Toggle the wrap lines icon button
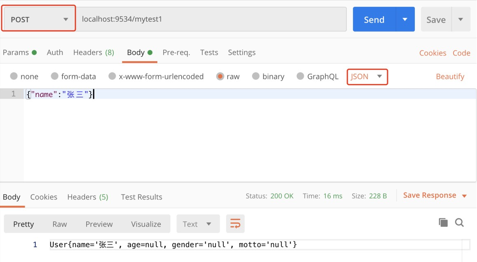This screenshot has width=477, height=262. 235,224
